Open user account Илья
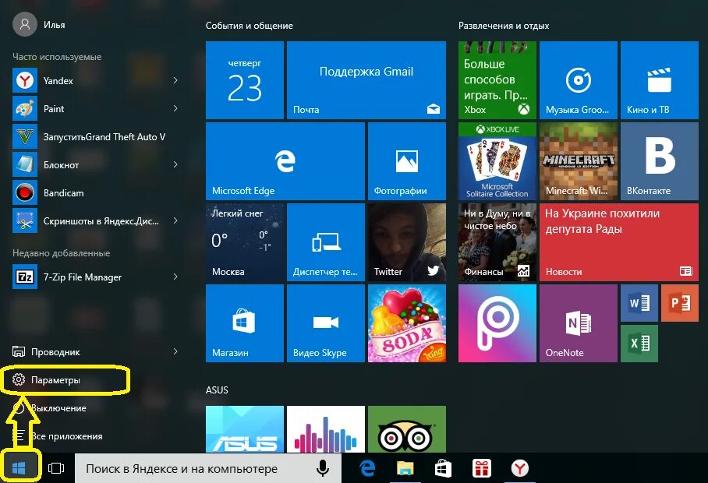The image size is (708, 483). coord(39,24)
